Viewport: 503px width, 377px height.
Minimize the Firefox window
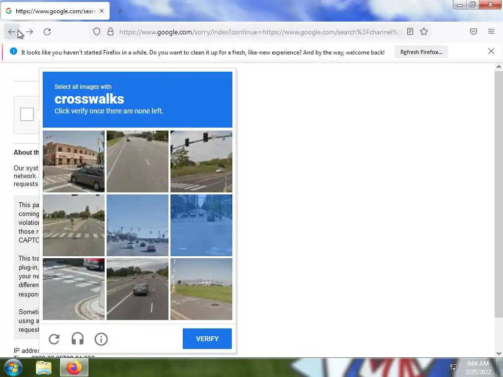[460, 4]
